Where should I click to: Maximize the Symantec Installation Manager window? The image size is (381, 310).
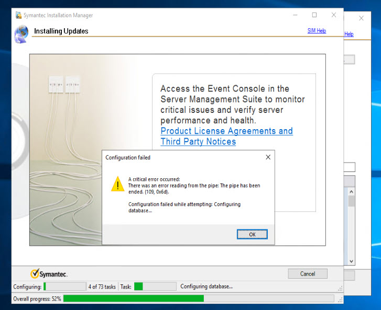coord(314,15)
